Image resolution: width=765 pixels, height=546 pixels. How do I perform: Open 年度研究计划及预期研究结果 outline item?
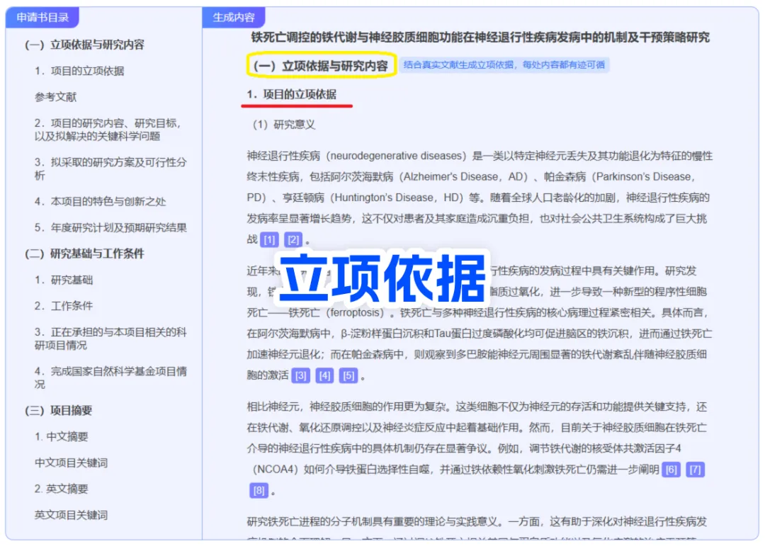pyautogui.click(x=110, y=227)
